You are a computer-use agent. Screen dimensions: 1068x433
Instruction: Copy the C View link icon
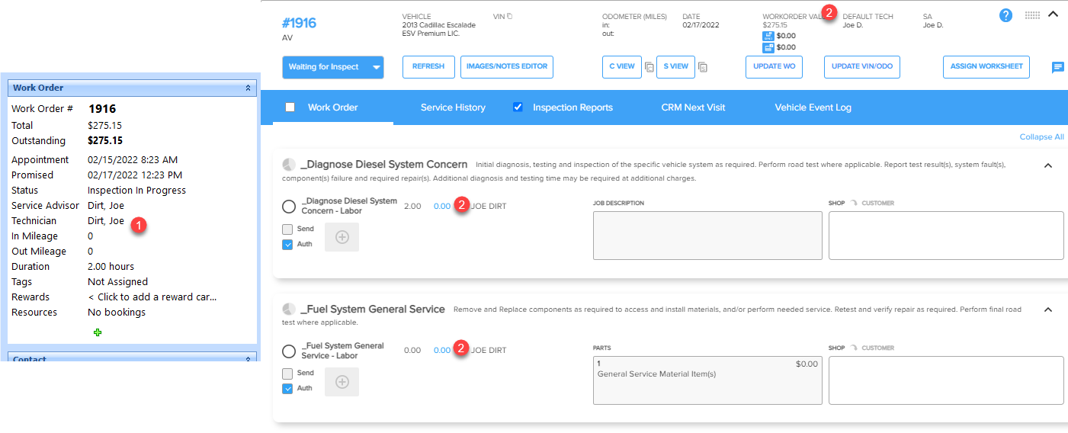tap(649, 67)
